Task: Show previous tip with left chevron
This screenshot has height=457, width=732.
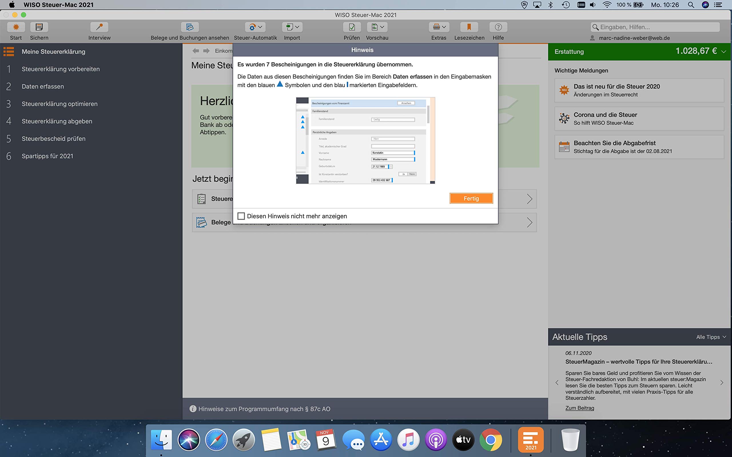Action: tap(557, 383)
